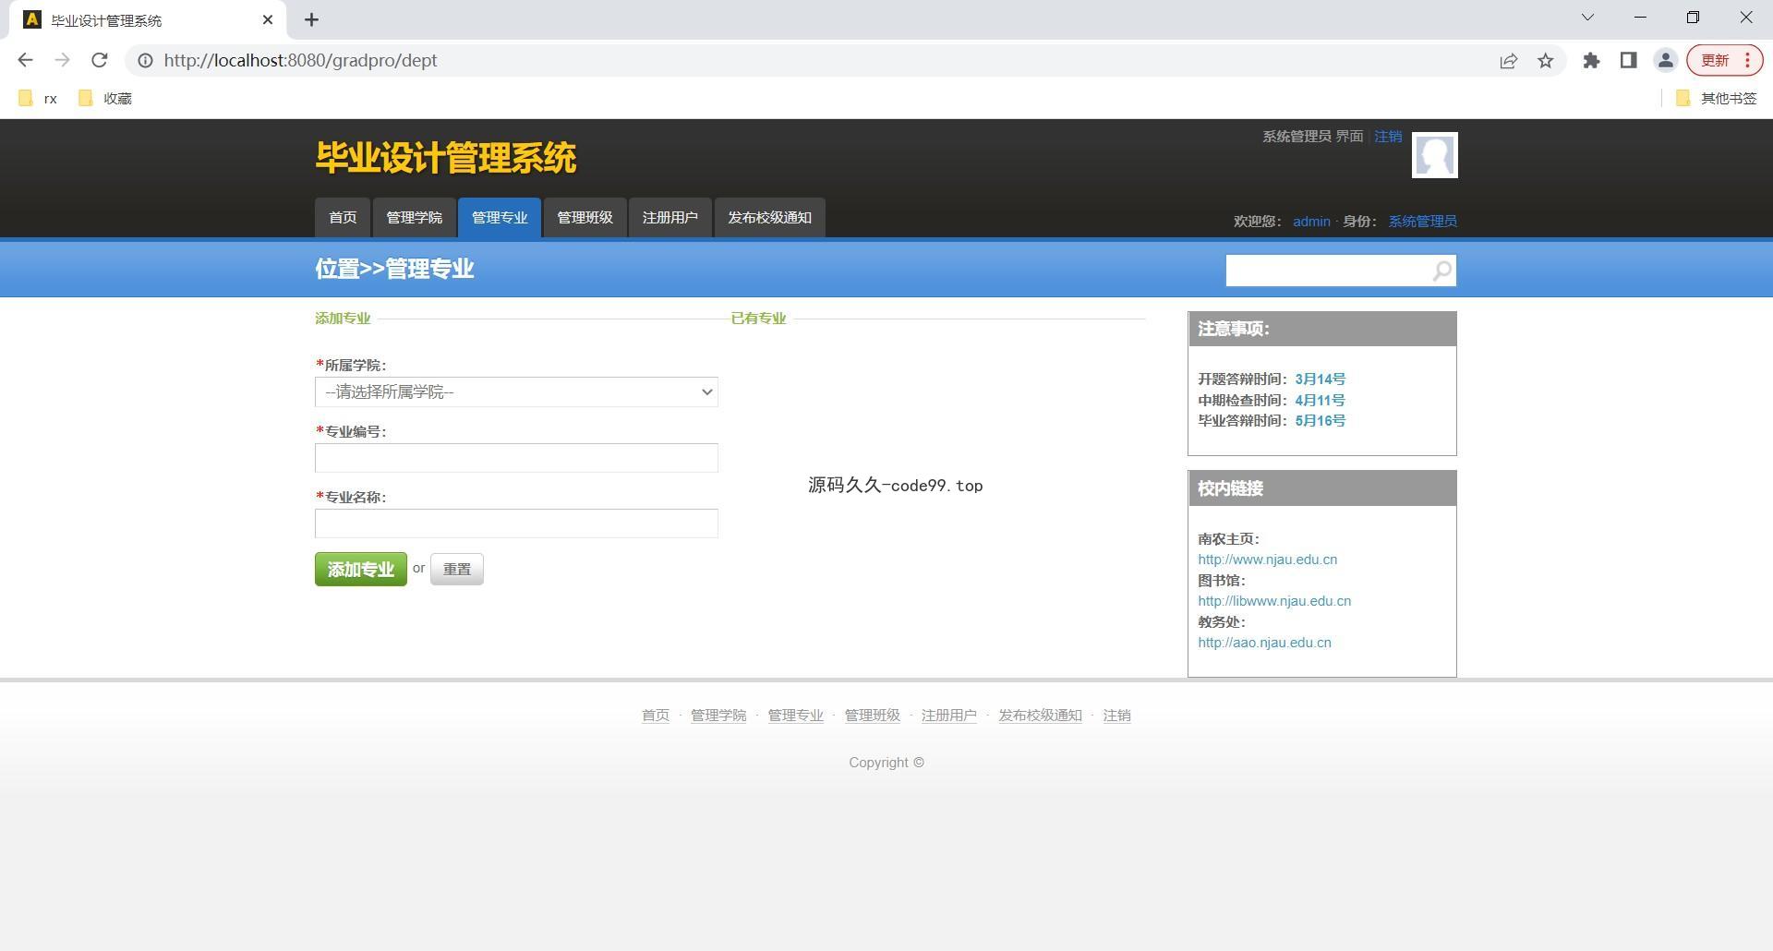Open 管理学院 navigation tab
The image size is (1773, 951).
[x=414, y=217]
